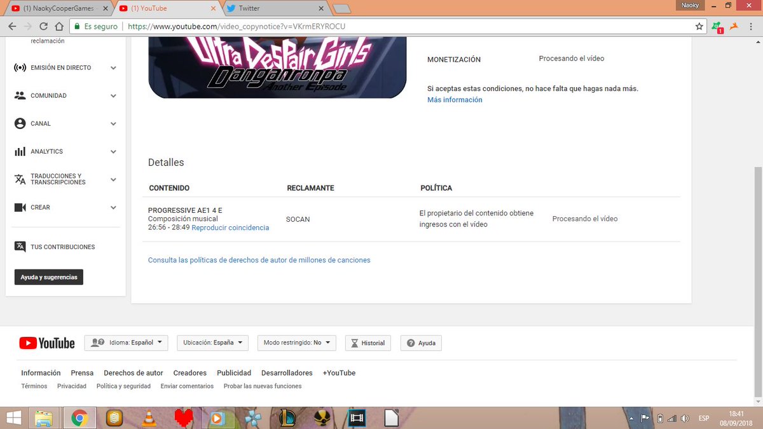Open the Consulta las políticas de derechos de autor link
763x429 pixels.
click(x=259, y=260)
